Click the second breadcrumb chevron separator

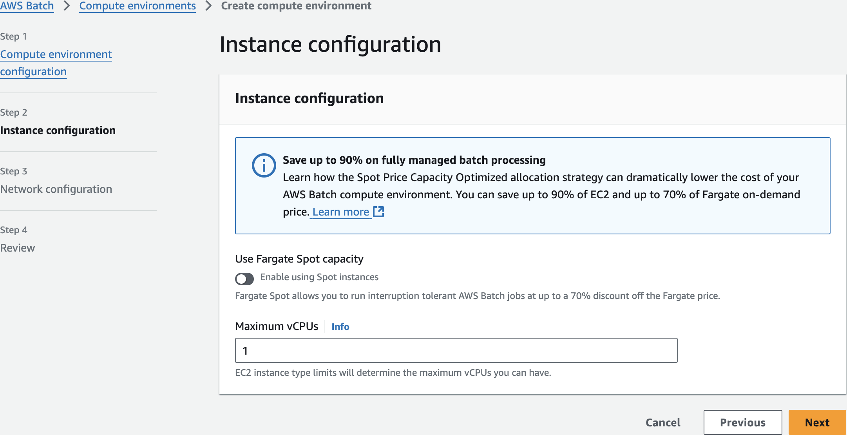click(208, 6)
